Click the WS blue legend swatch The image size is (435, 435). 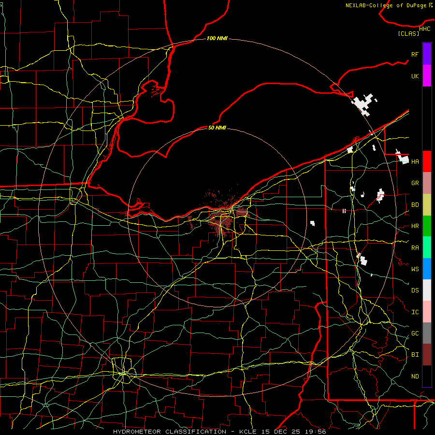point(427,269)
